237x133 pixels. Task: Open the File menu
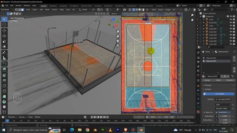[x=7, y=6]
